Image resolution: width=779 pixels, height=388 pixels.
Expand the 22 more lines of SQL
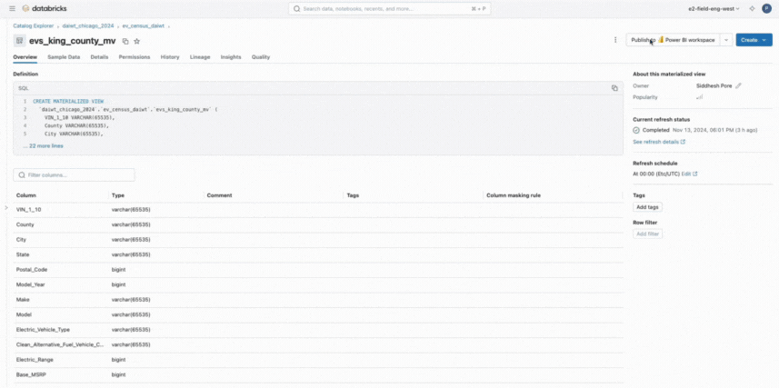(x=44, y=145)
